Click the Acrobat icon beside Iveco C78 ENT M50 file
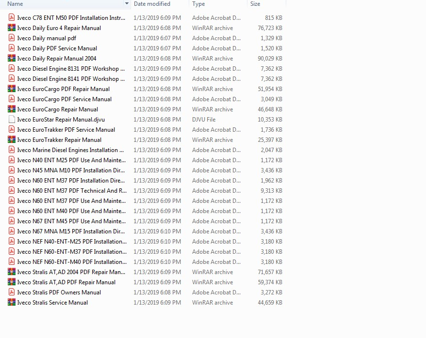 (x=11, y=17)
